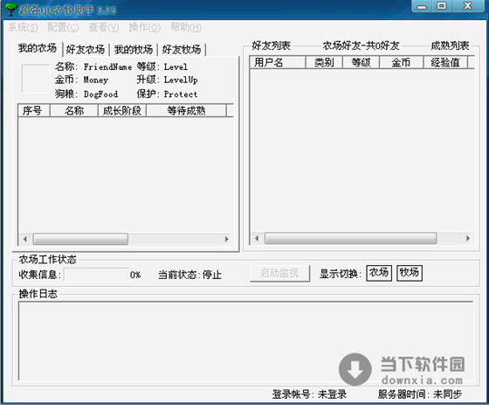Close the window
The width and height of the screenshot is (489, 405).
click(x=467, y=6)
